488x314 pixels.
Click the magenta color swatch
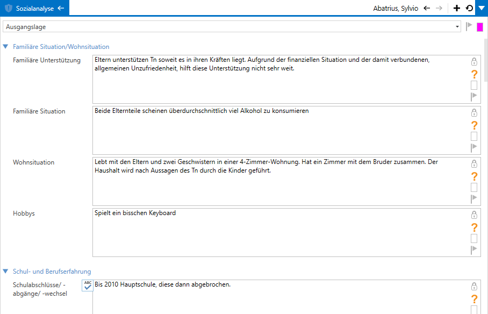480,27
